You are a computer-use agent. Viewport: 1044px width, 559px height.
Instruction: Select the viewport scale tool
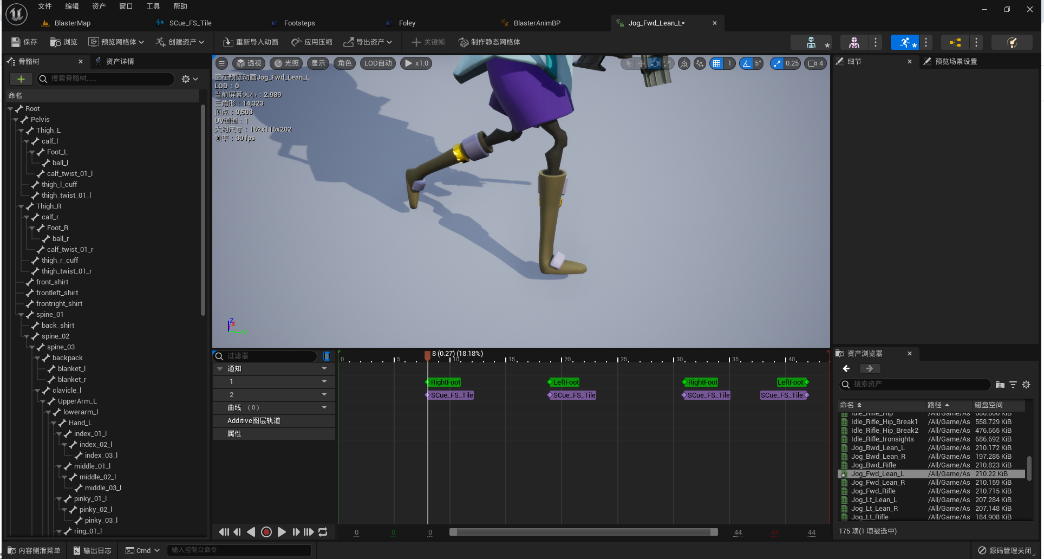(x=668, y=63)
